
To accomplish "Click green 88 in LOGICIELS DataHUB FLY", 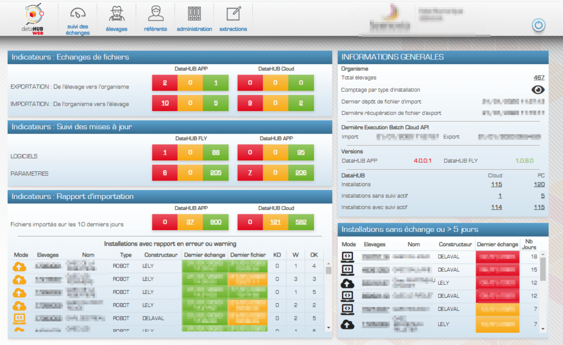I will point(216,152).
